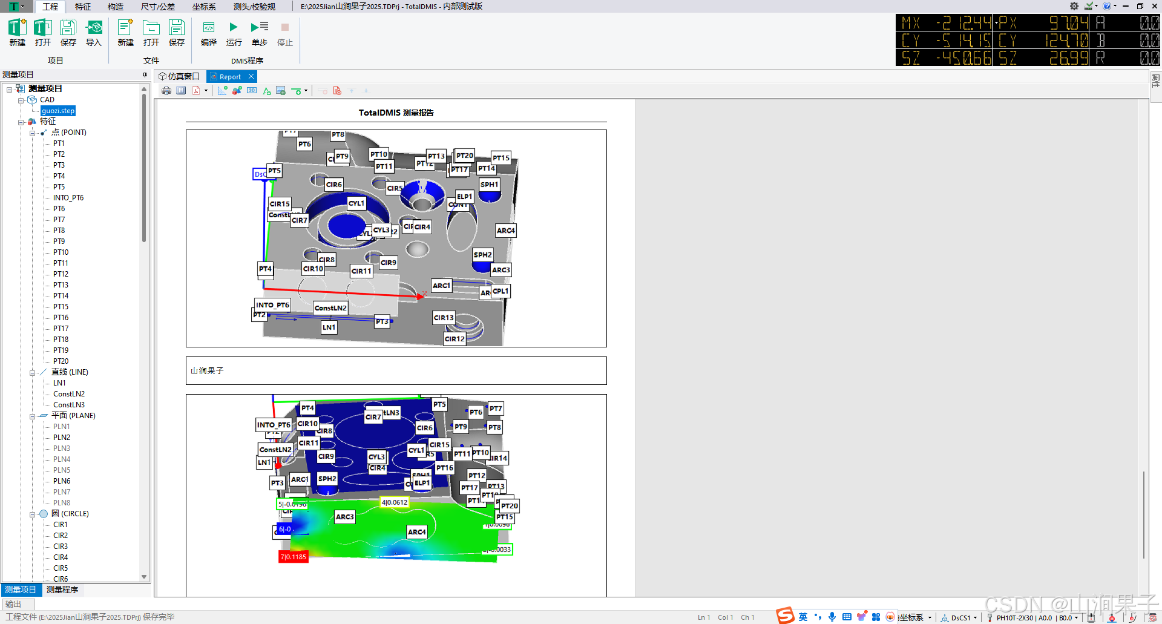This screenshot has width=1162, height=624.
Task: Open a project with the 打开 icon in 项目 group
Action: tap(42, 33)
